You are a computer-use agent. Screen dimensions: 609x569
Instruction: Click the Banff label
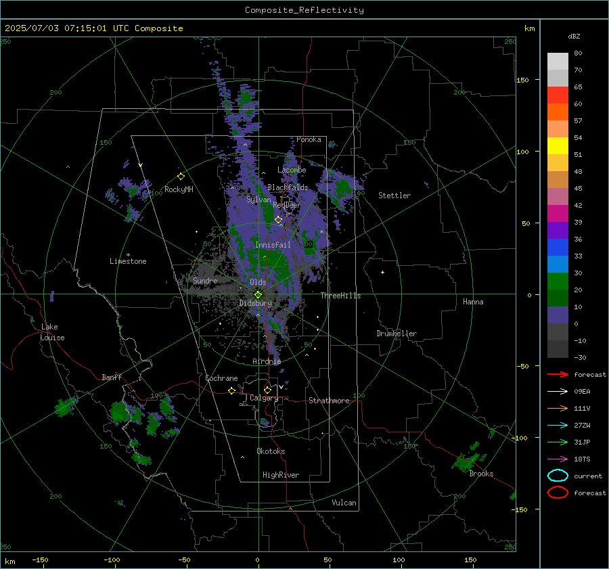[x=112, y=377]
